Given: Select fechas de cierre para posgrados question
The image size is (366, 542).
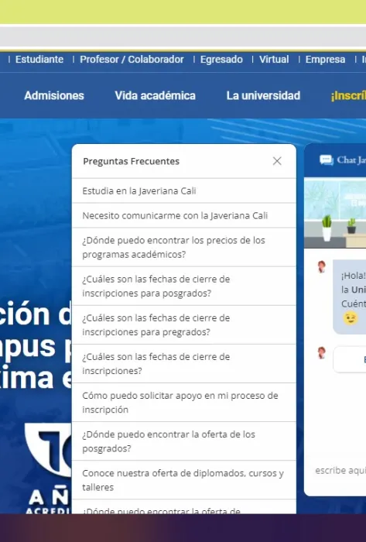Looking at the screenshot, I should [184, 286].
